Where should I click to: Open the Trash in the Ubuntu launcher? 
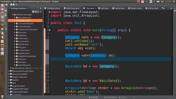click(2, 97)
